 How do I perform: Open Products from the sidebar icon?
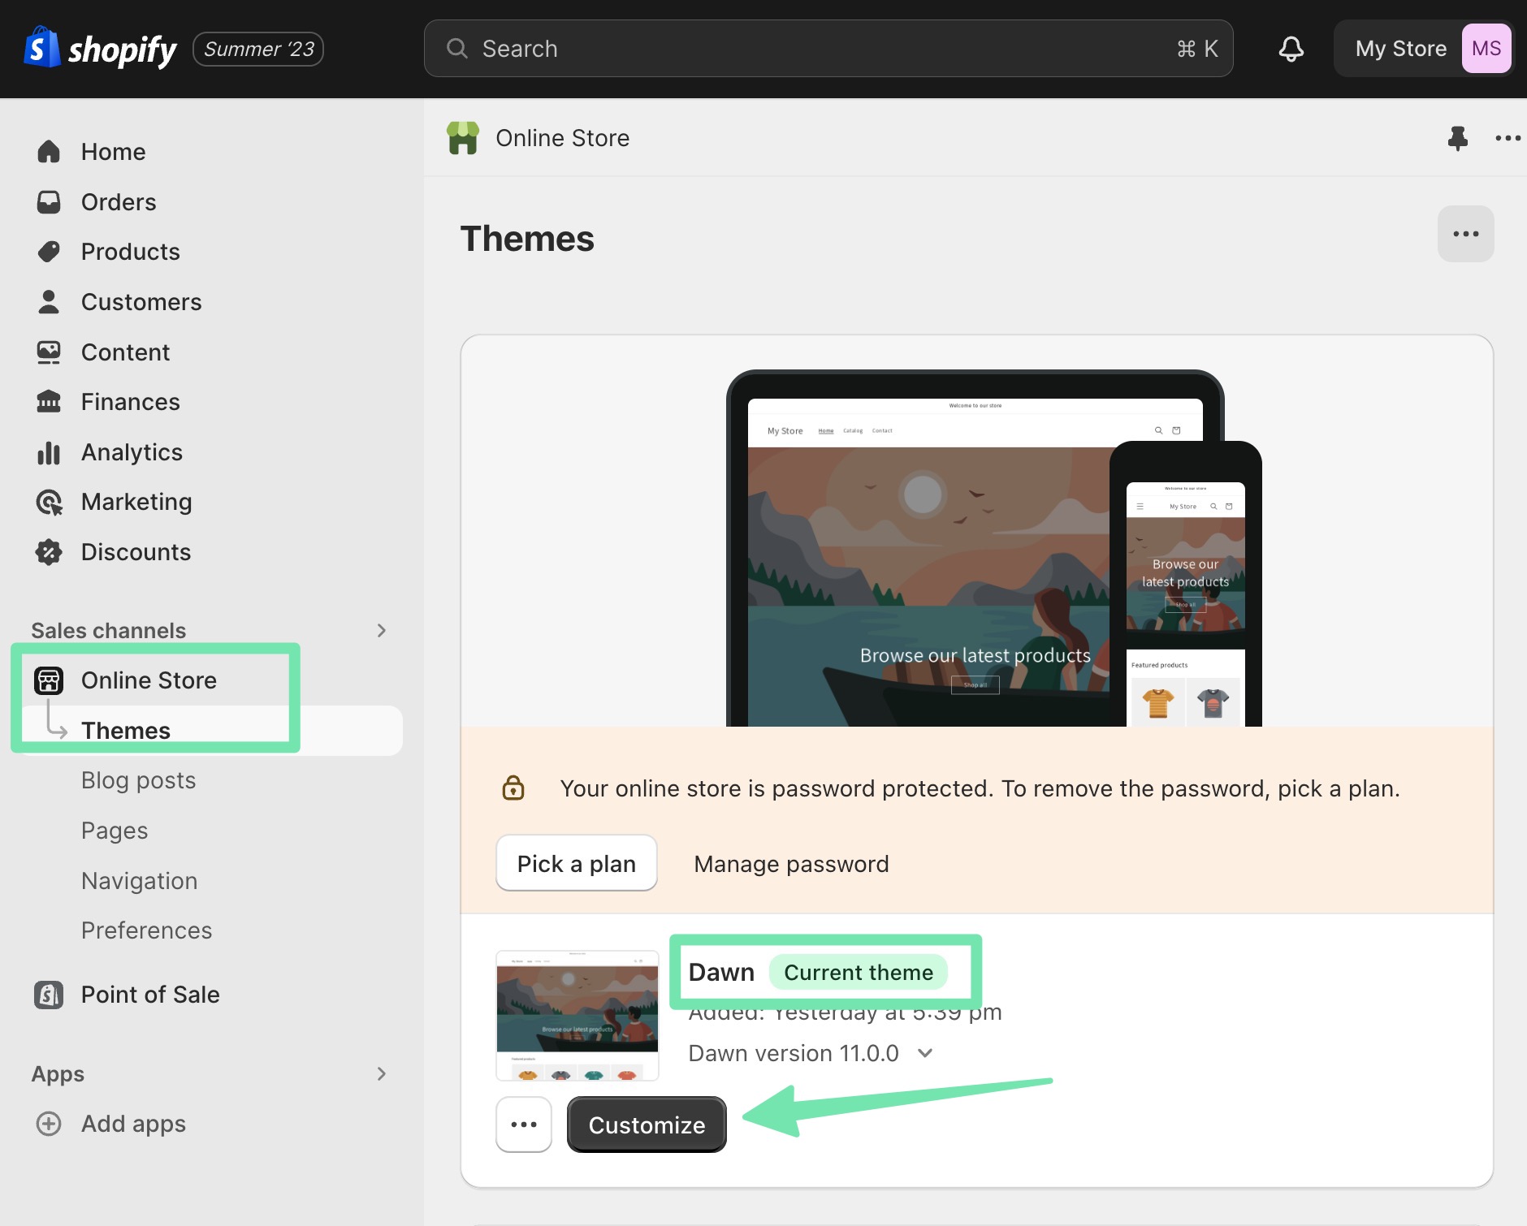(49, 252)
